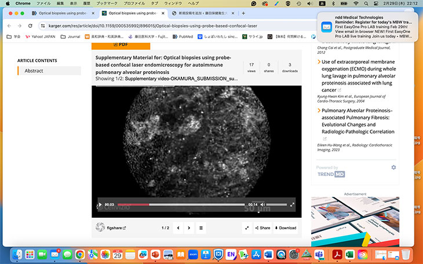The height and width of the screenshot is (264, 423).
Task: Go to previous file in figshare viewer
Action: point(178,228)
